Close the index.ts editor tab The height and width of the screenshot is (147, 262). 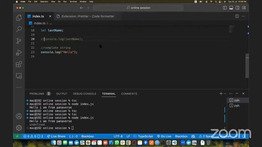click(50, 16)
